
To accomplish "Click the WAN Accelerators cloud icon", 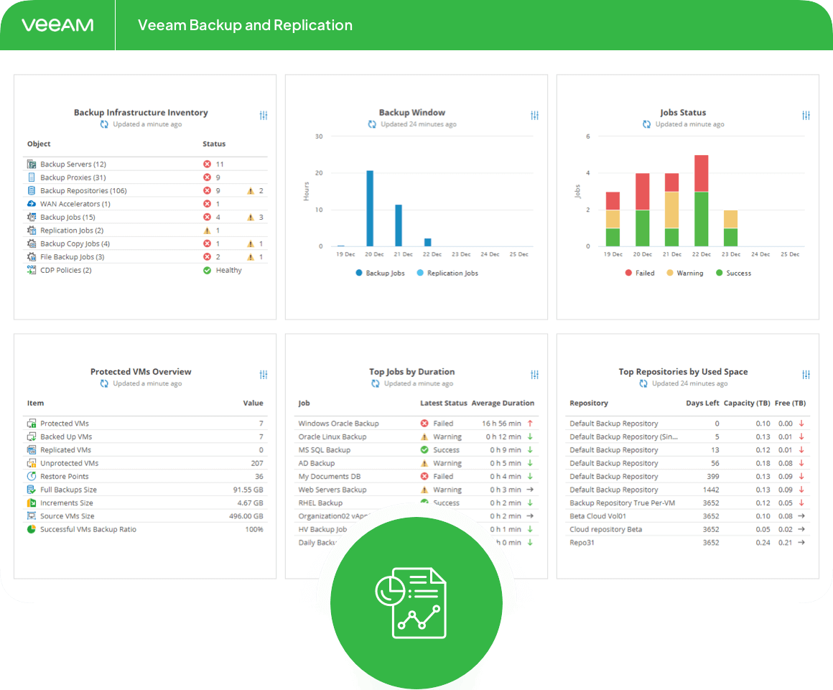I will click(x=32, y=204).
